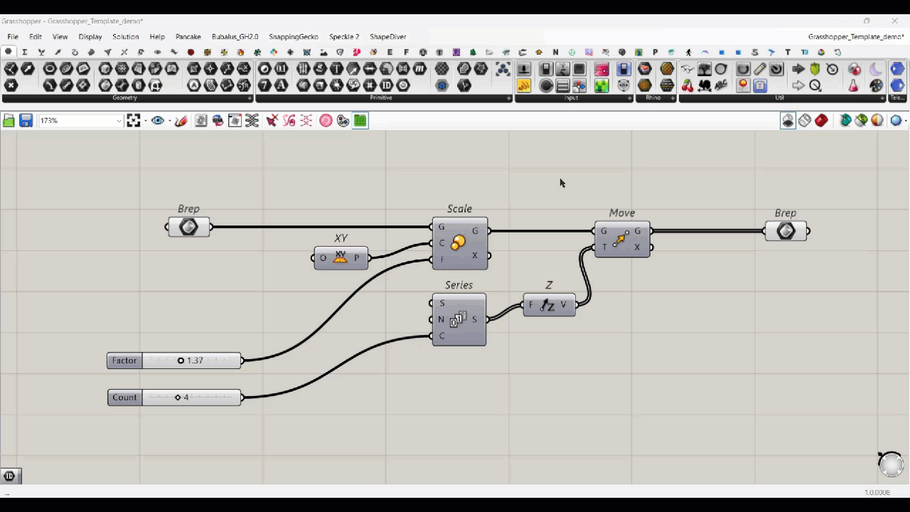910x512 pixels.
Task: Select the Series component on canvas
Action: 459,320
